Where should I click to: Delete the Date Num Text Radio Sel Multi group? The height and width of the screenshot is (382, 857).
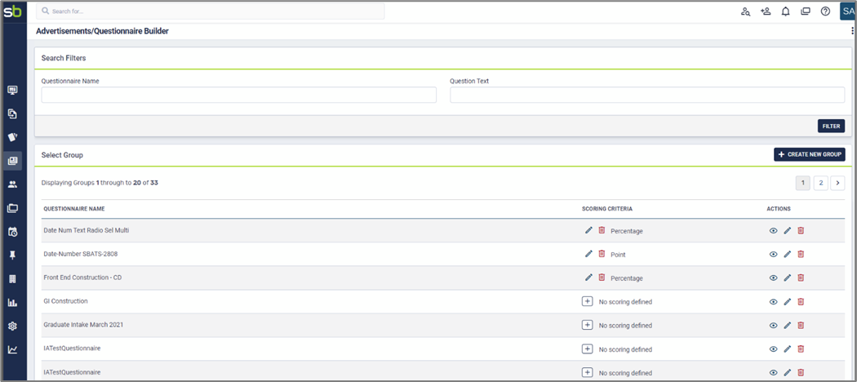point(801,231)
